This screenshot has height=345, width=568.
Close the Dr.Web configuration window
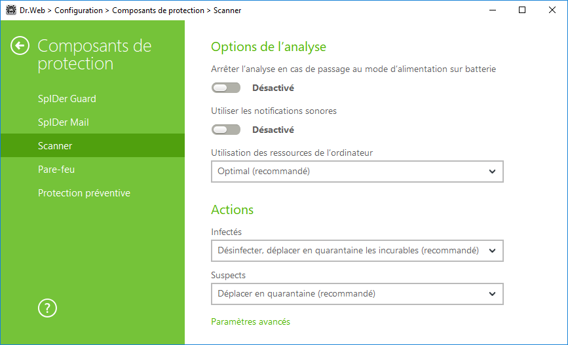[552, 10]
